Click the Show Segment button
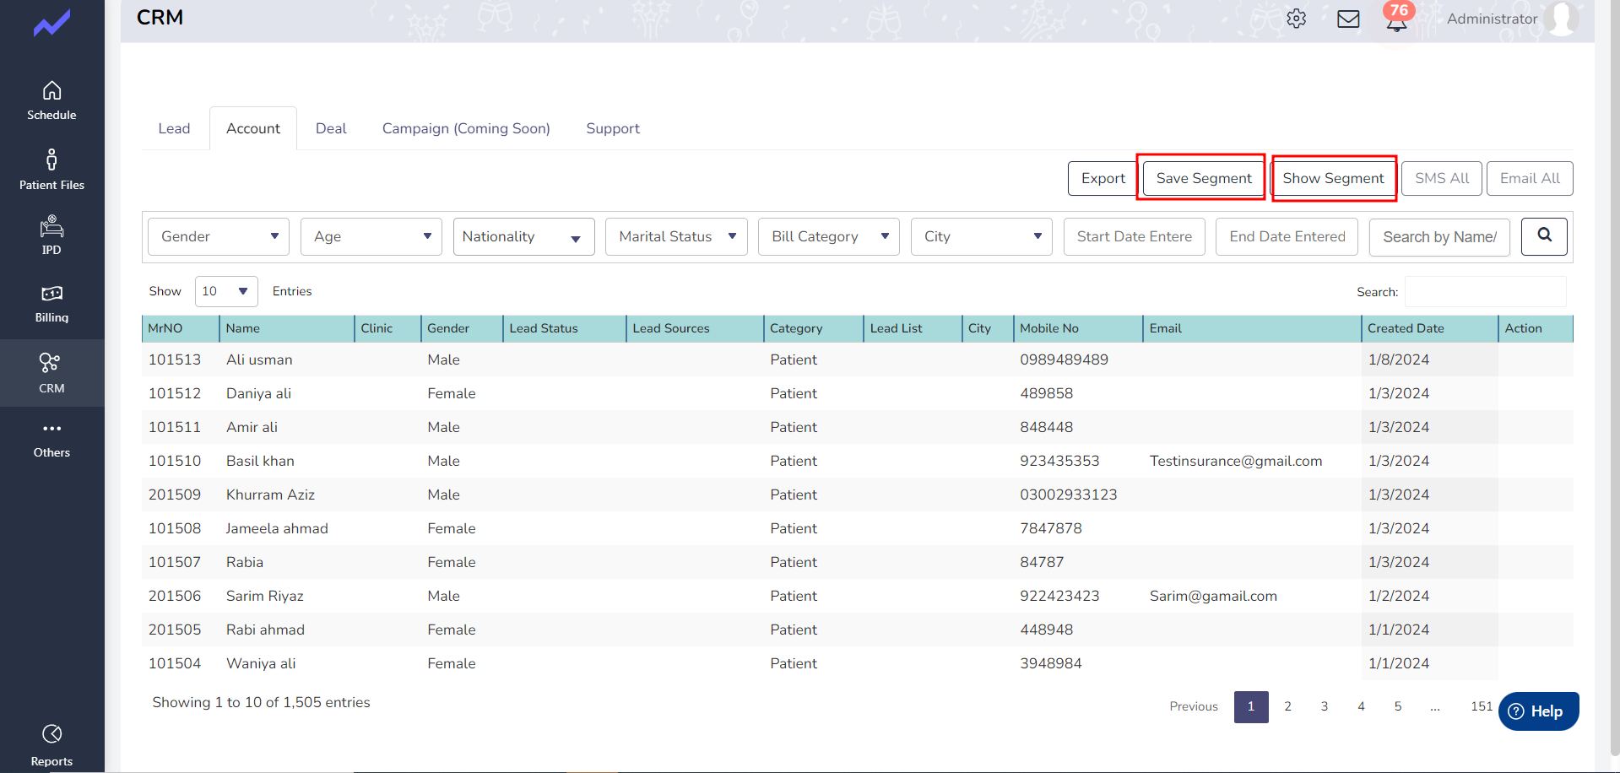Viewport: 1620px width, 773px height. [1333, 178]
